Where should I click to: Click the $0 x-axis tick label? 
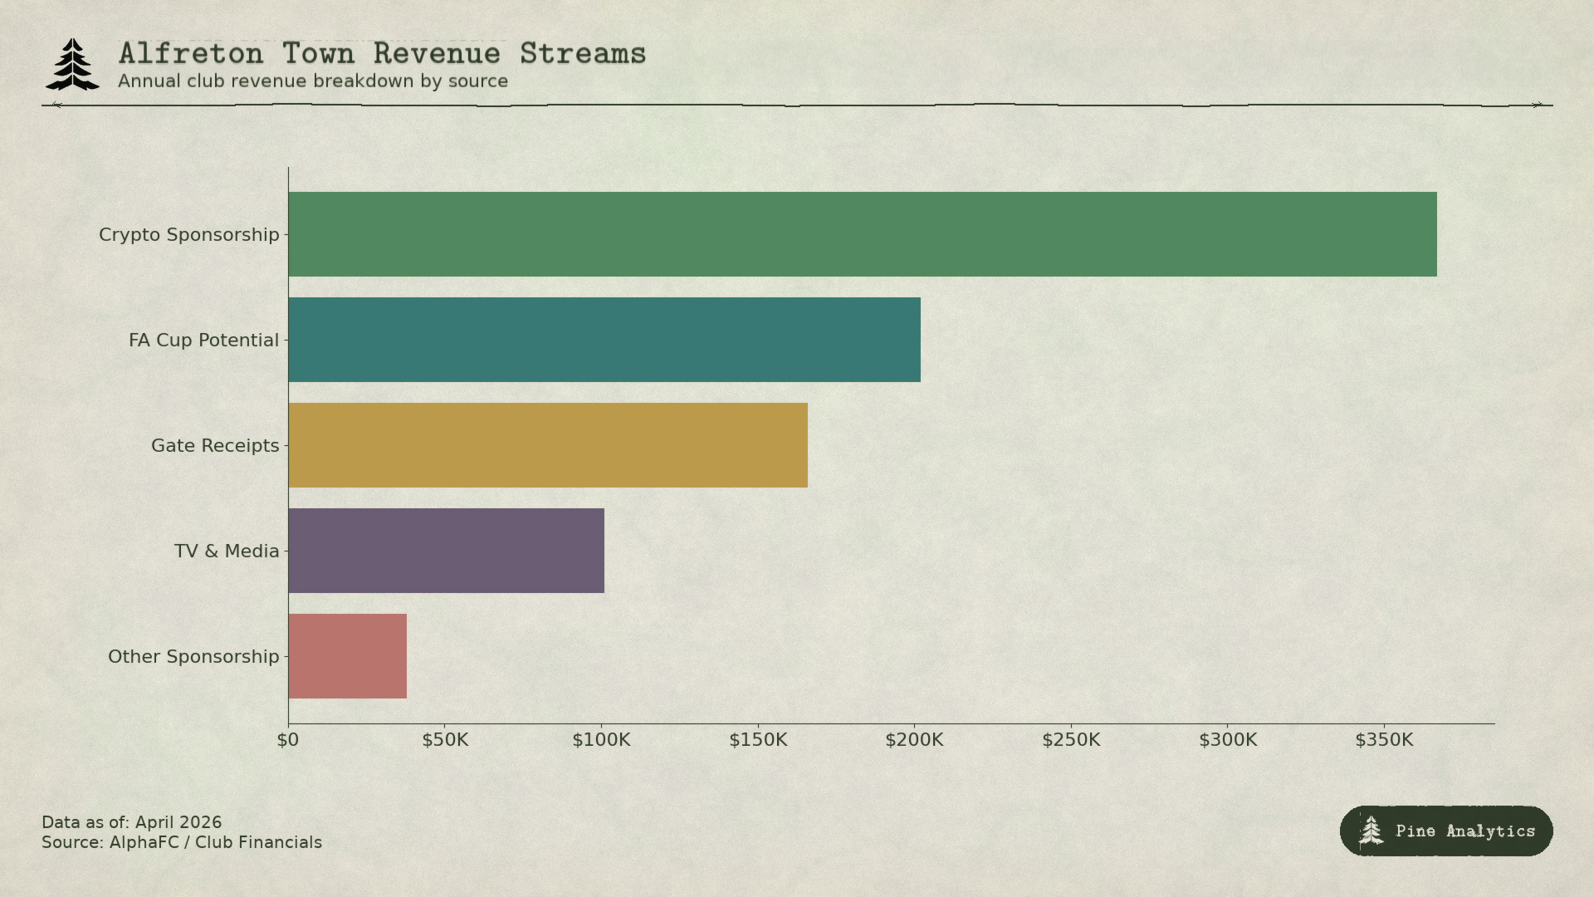coord(288,740)
